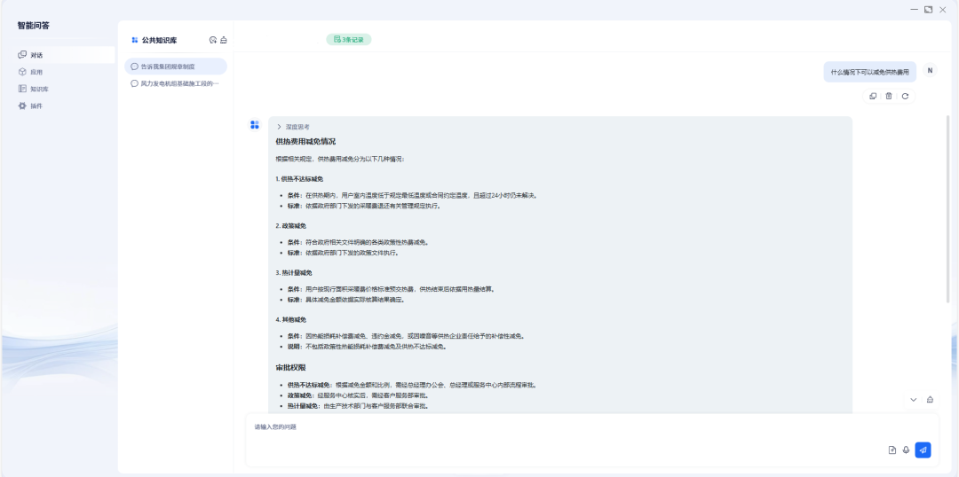
Task: Clear conversation with the broom icon near input
Action: click(930, 400)
